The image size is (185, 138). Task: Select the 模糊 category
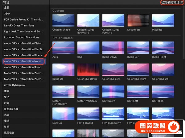(7, 121)
